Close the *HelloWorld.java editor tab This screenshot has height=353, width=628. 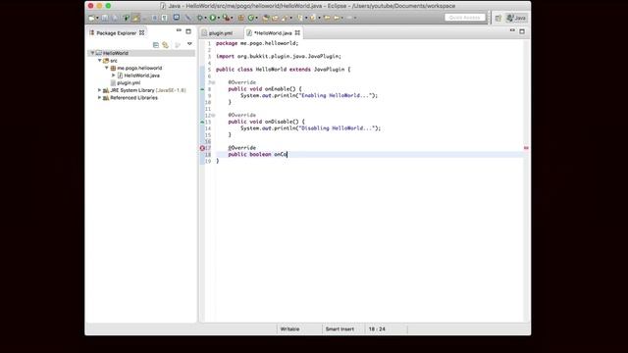click(297, 32)
